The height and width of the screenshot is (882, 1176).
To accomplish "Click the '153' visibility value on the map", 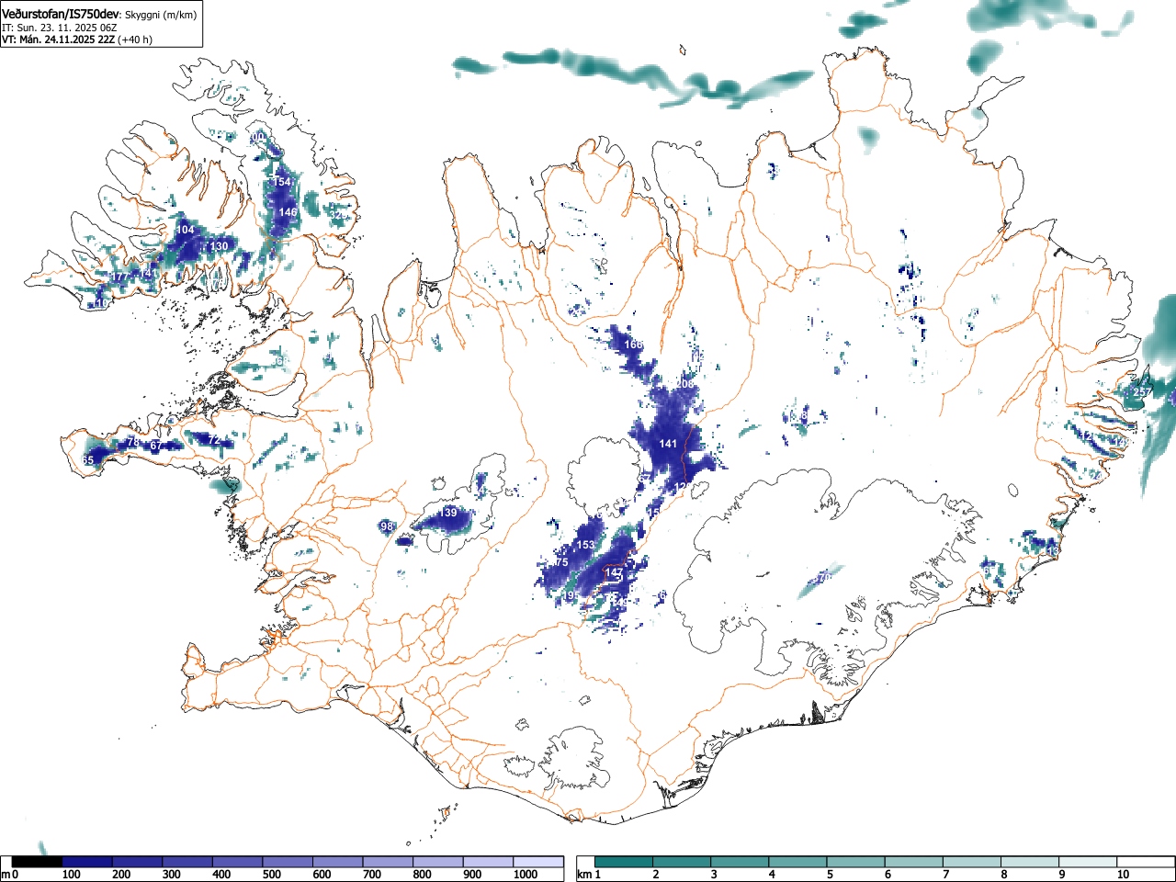I will (x=585, y=545).
